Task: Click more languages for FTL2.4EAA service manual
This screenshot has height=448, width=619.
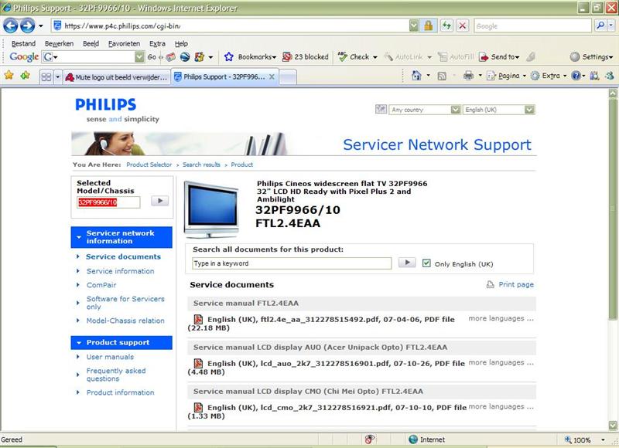Action: tap(501, 318)
